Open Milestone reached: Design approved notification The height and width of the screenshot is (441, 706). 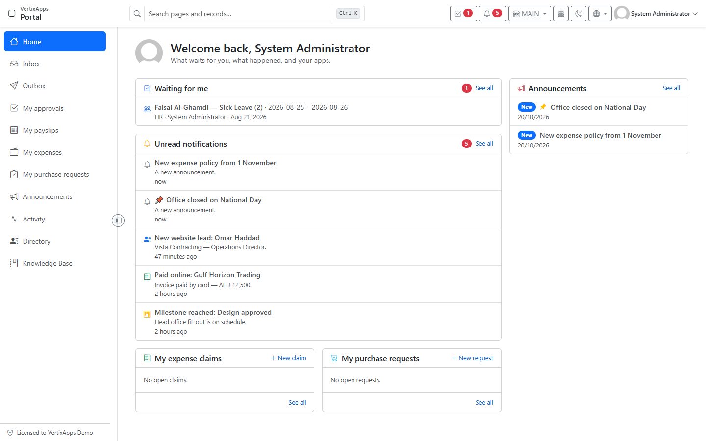click(x=318, y=321)
